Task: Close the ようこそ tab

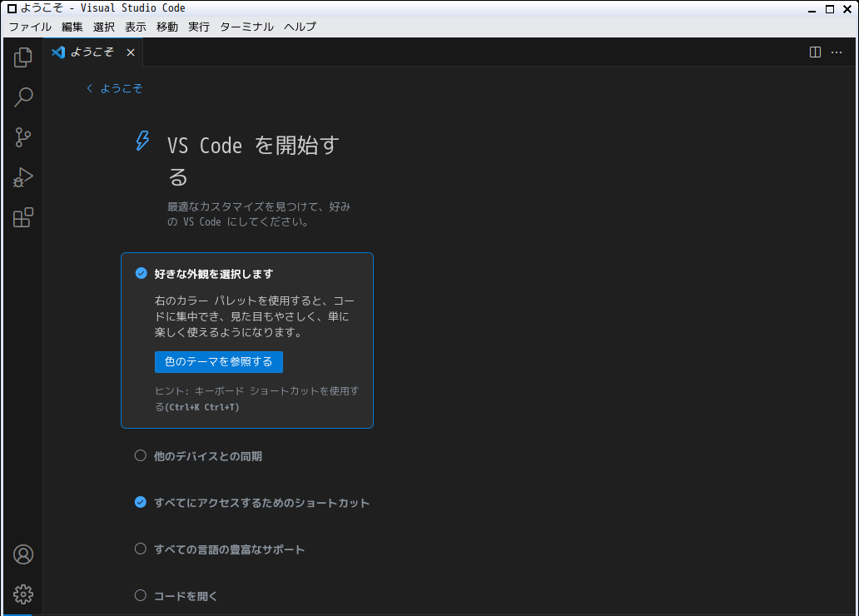Action: pyautogui.click(x=131, y=52)
